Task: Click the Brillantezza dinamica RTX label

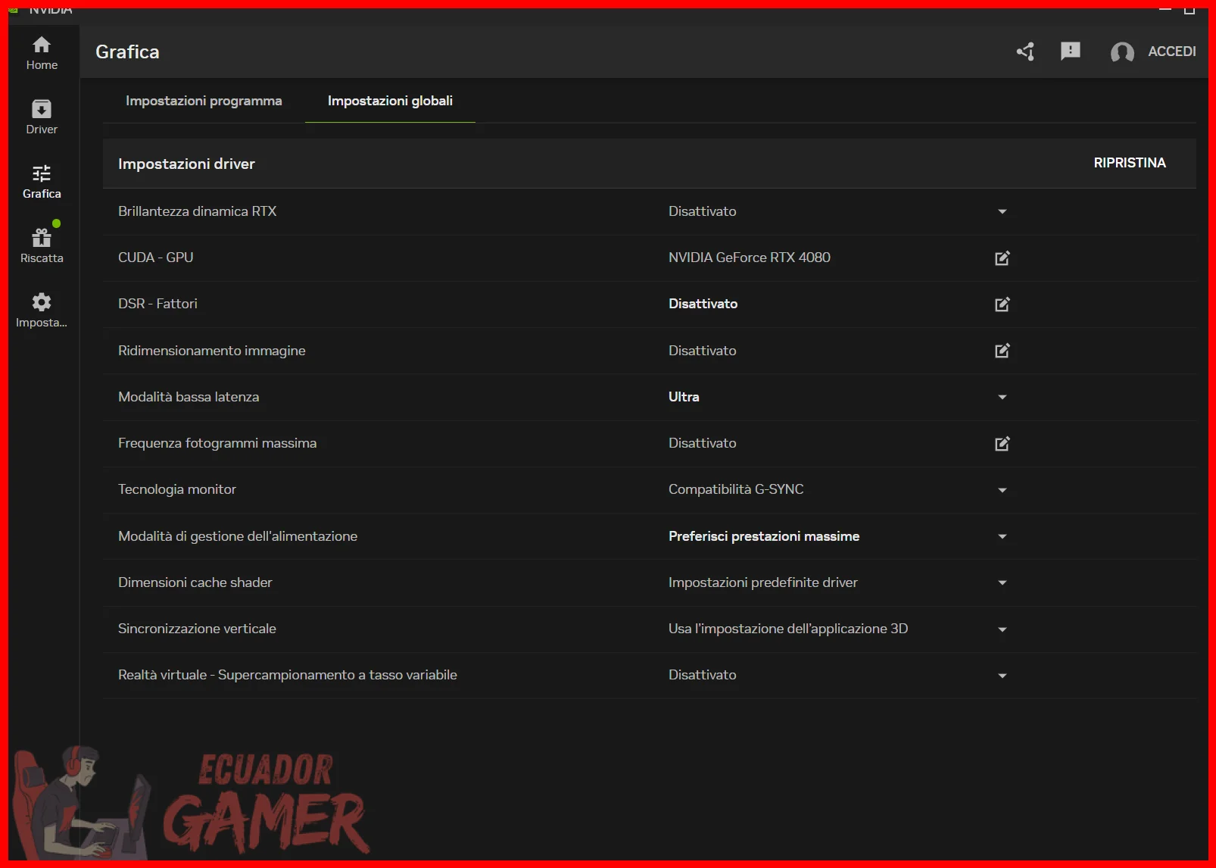Action: 197,211
